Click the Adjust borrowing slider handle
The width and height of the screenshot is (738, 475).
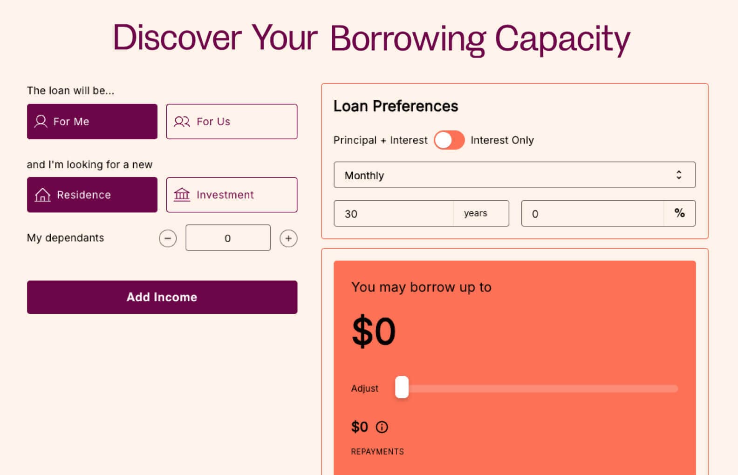click(x=402, y=387)
